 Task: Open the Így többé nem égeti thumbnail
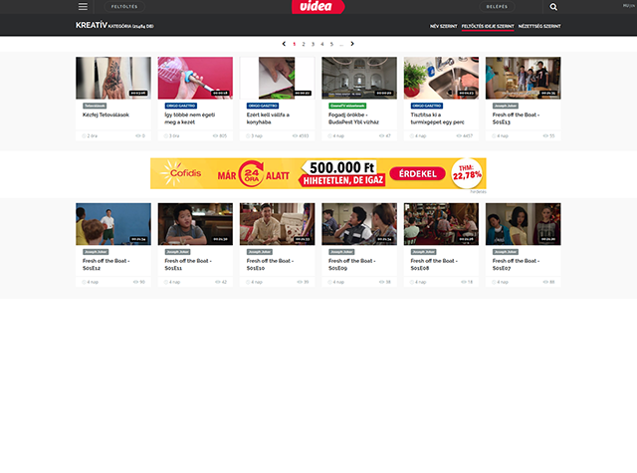195,78
